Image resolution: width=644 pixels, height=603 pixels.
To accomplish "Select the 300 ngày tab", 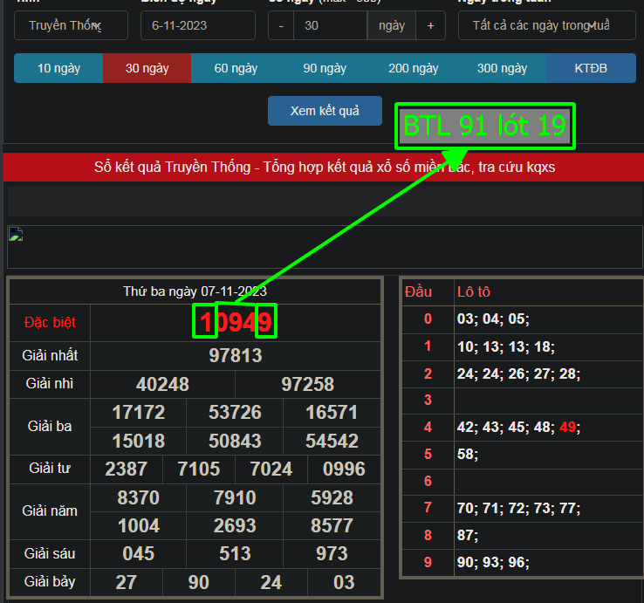I will (x=503, y=68).
